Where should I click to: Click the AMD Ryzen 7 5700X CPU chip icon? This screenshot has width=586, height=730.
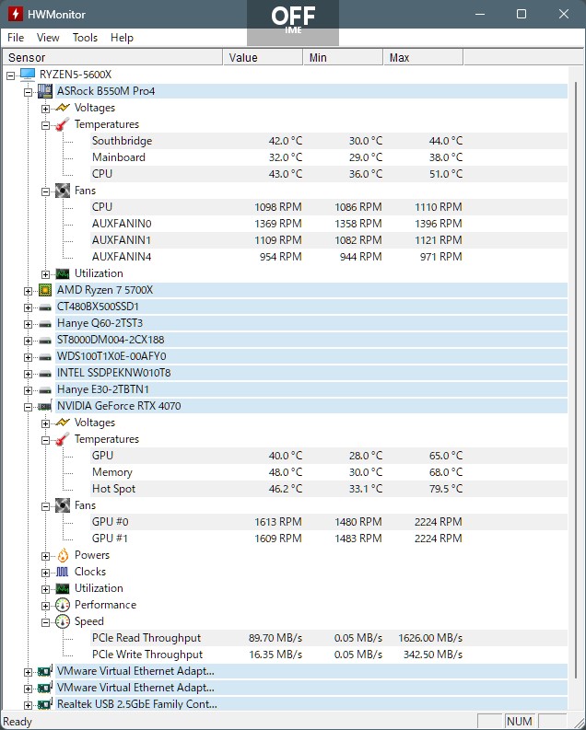tap(45, 290)
